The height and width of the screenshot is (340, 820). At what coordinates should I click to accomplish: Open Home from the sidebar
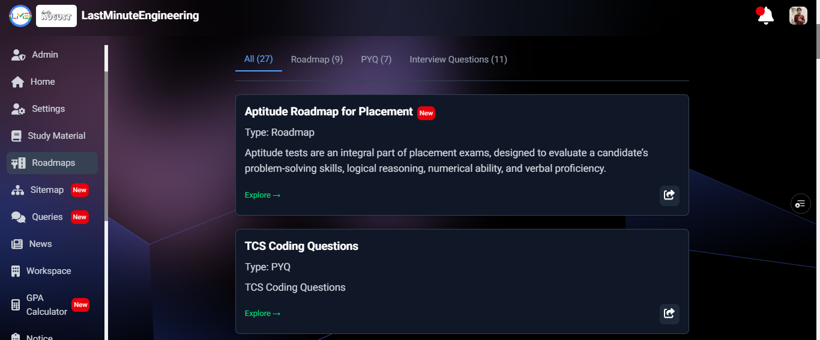click(42, 82)
